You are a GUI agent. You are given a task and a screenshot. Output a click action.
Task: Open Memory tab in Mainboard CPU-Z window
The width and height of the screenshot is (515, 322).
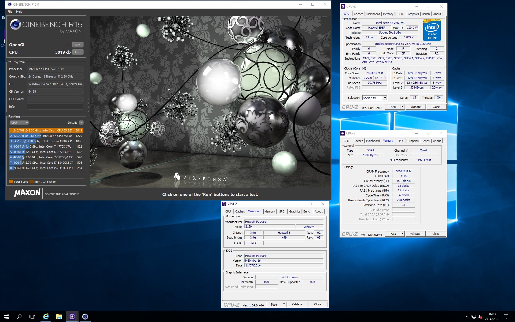(x=270, y=211)
